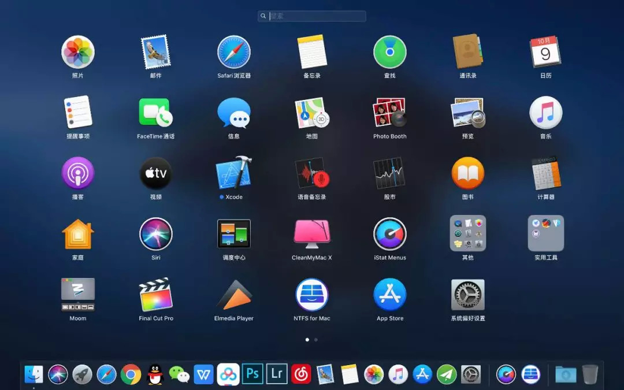Open the 图书 (Books) app
The height and width of the screenshot is (390, 624).
coord(468,173)
